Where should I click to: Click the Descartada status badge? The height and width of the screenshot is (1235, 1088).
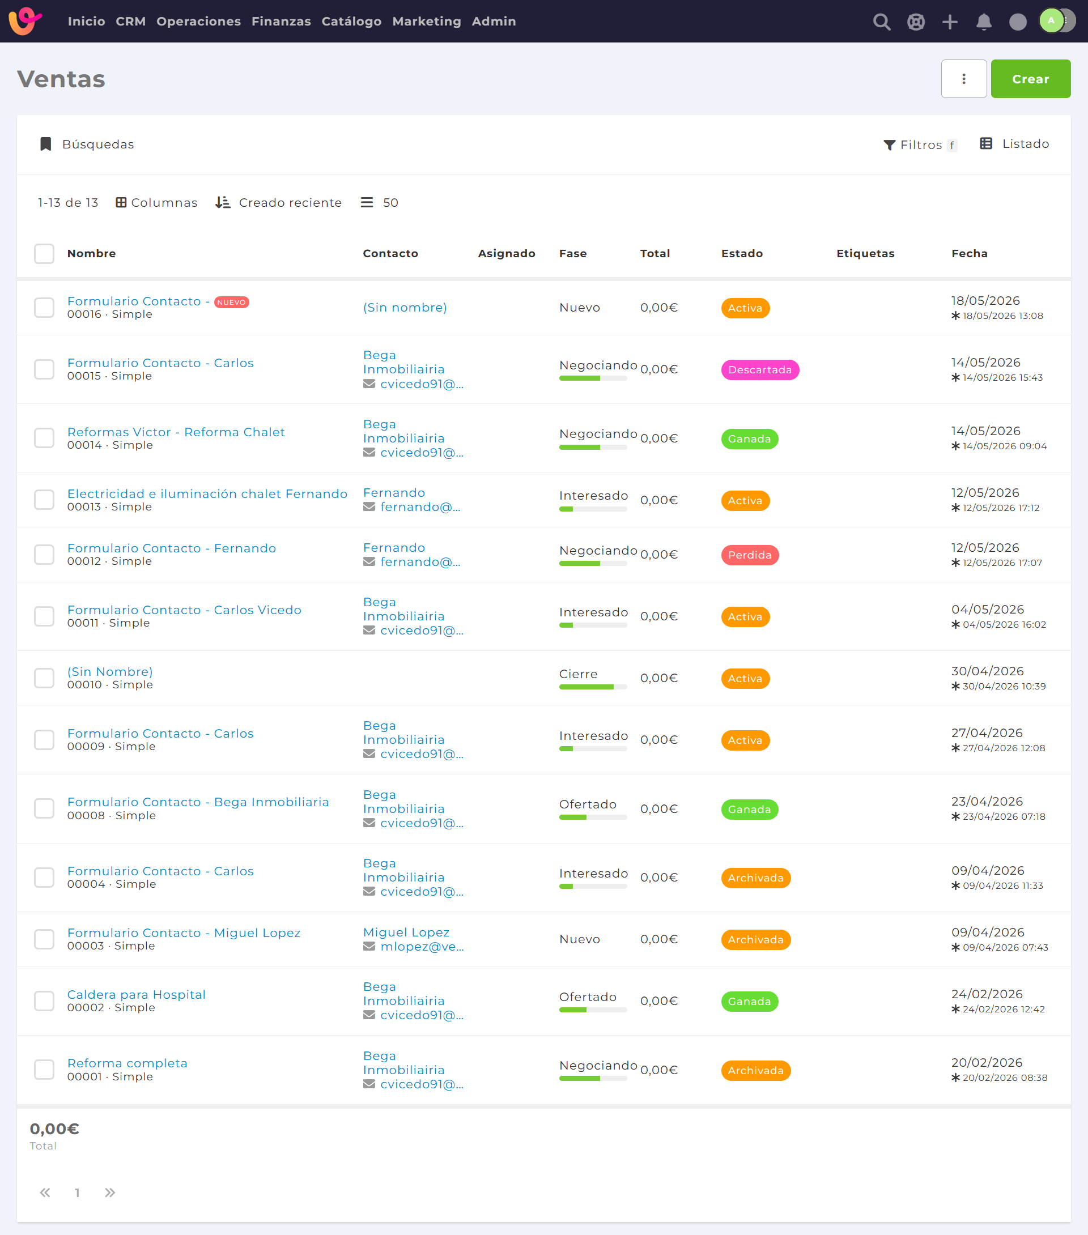pyautogui.click(x=760, y=370)
